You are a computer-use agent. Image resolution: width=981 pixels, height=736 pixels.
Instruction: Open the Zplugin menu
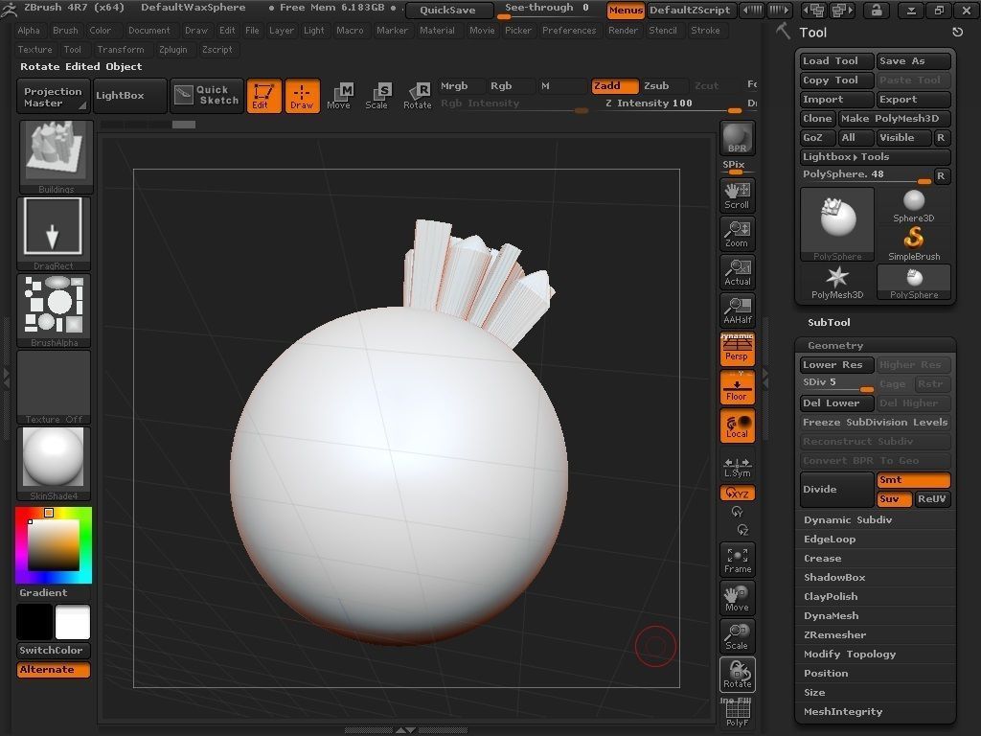[x=172, y=50]
